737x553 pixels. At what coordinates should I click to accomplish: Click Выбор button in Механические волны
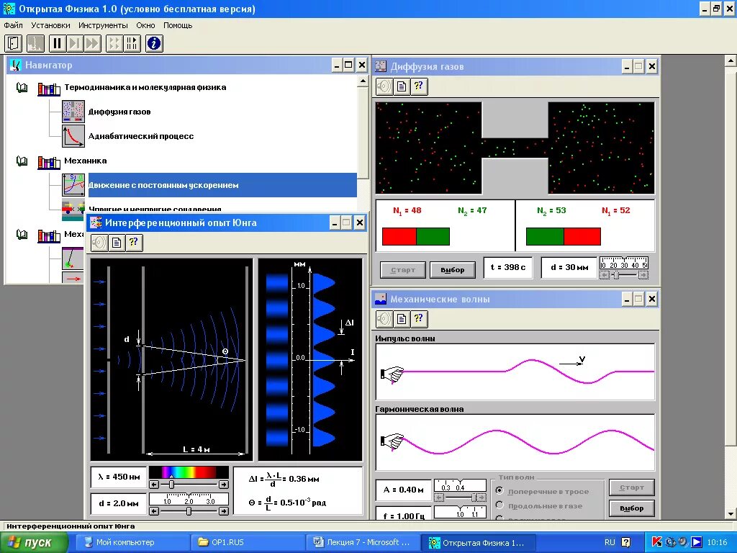click(x=632, y=508)
